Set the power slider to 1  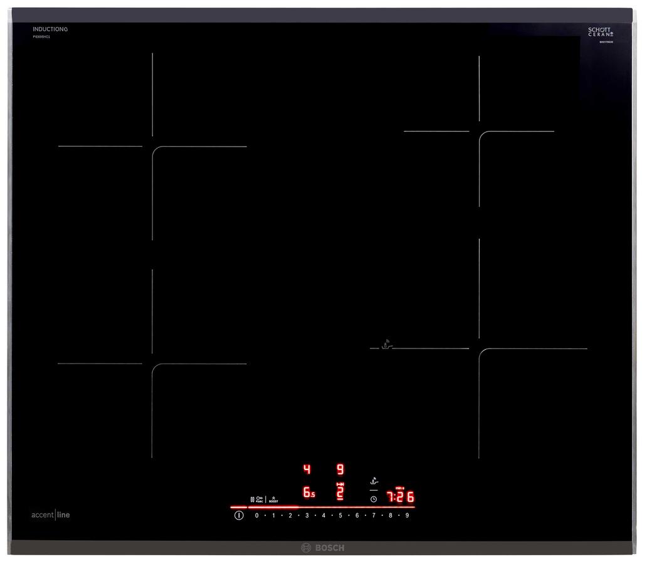click(273, 516)
